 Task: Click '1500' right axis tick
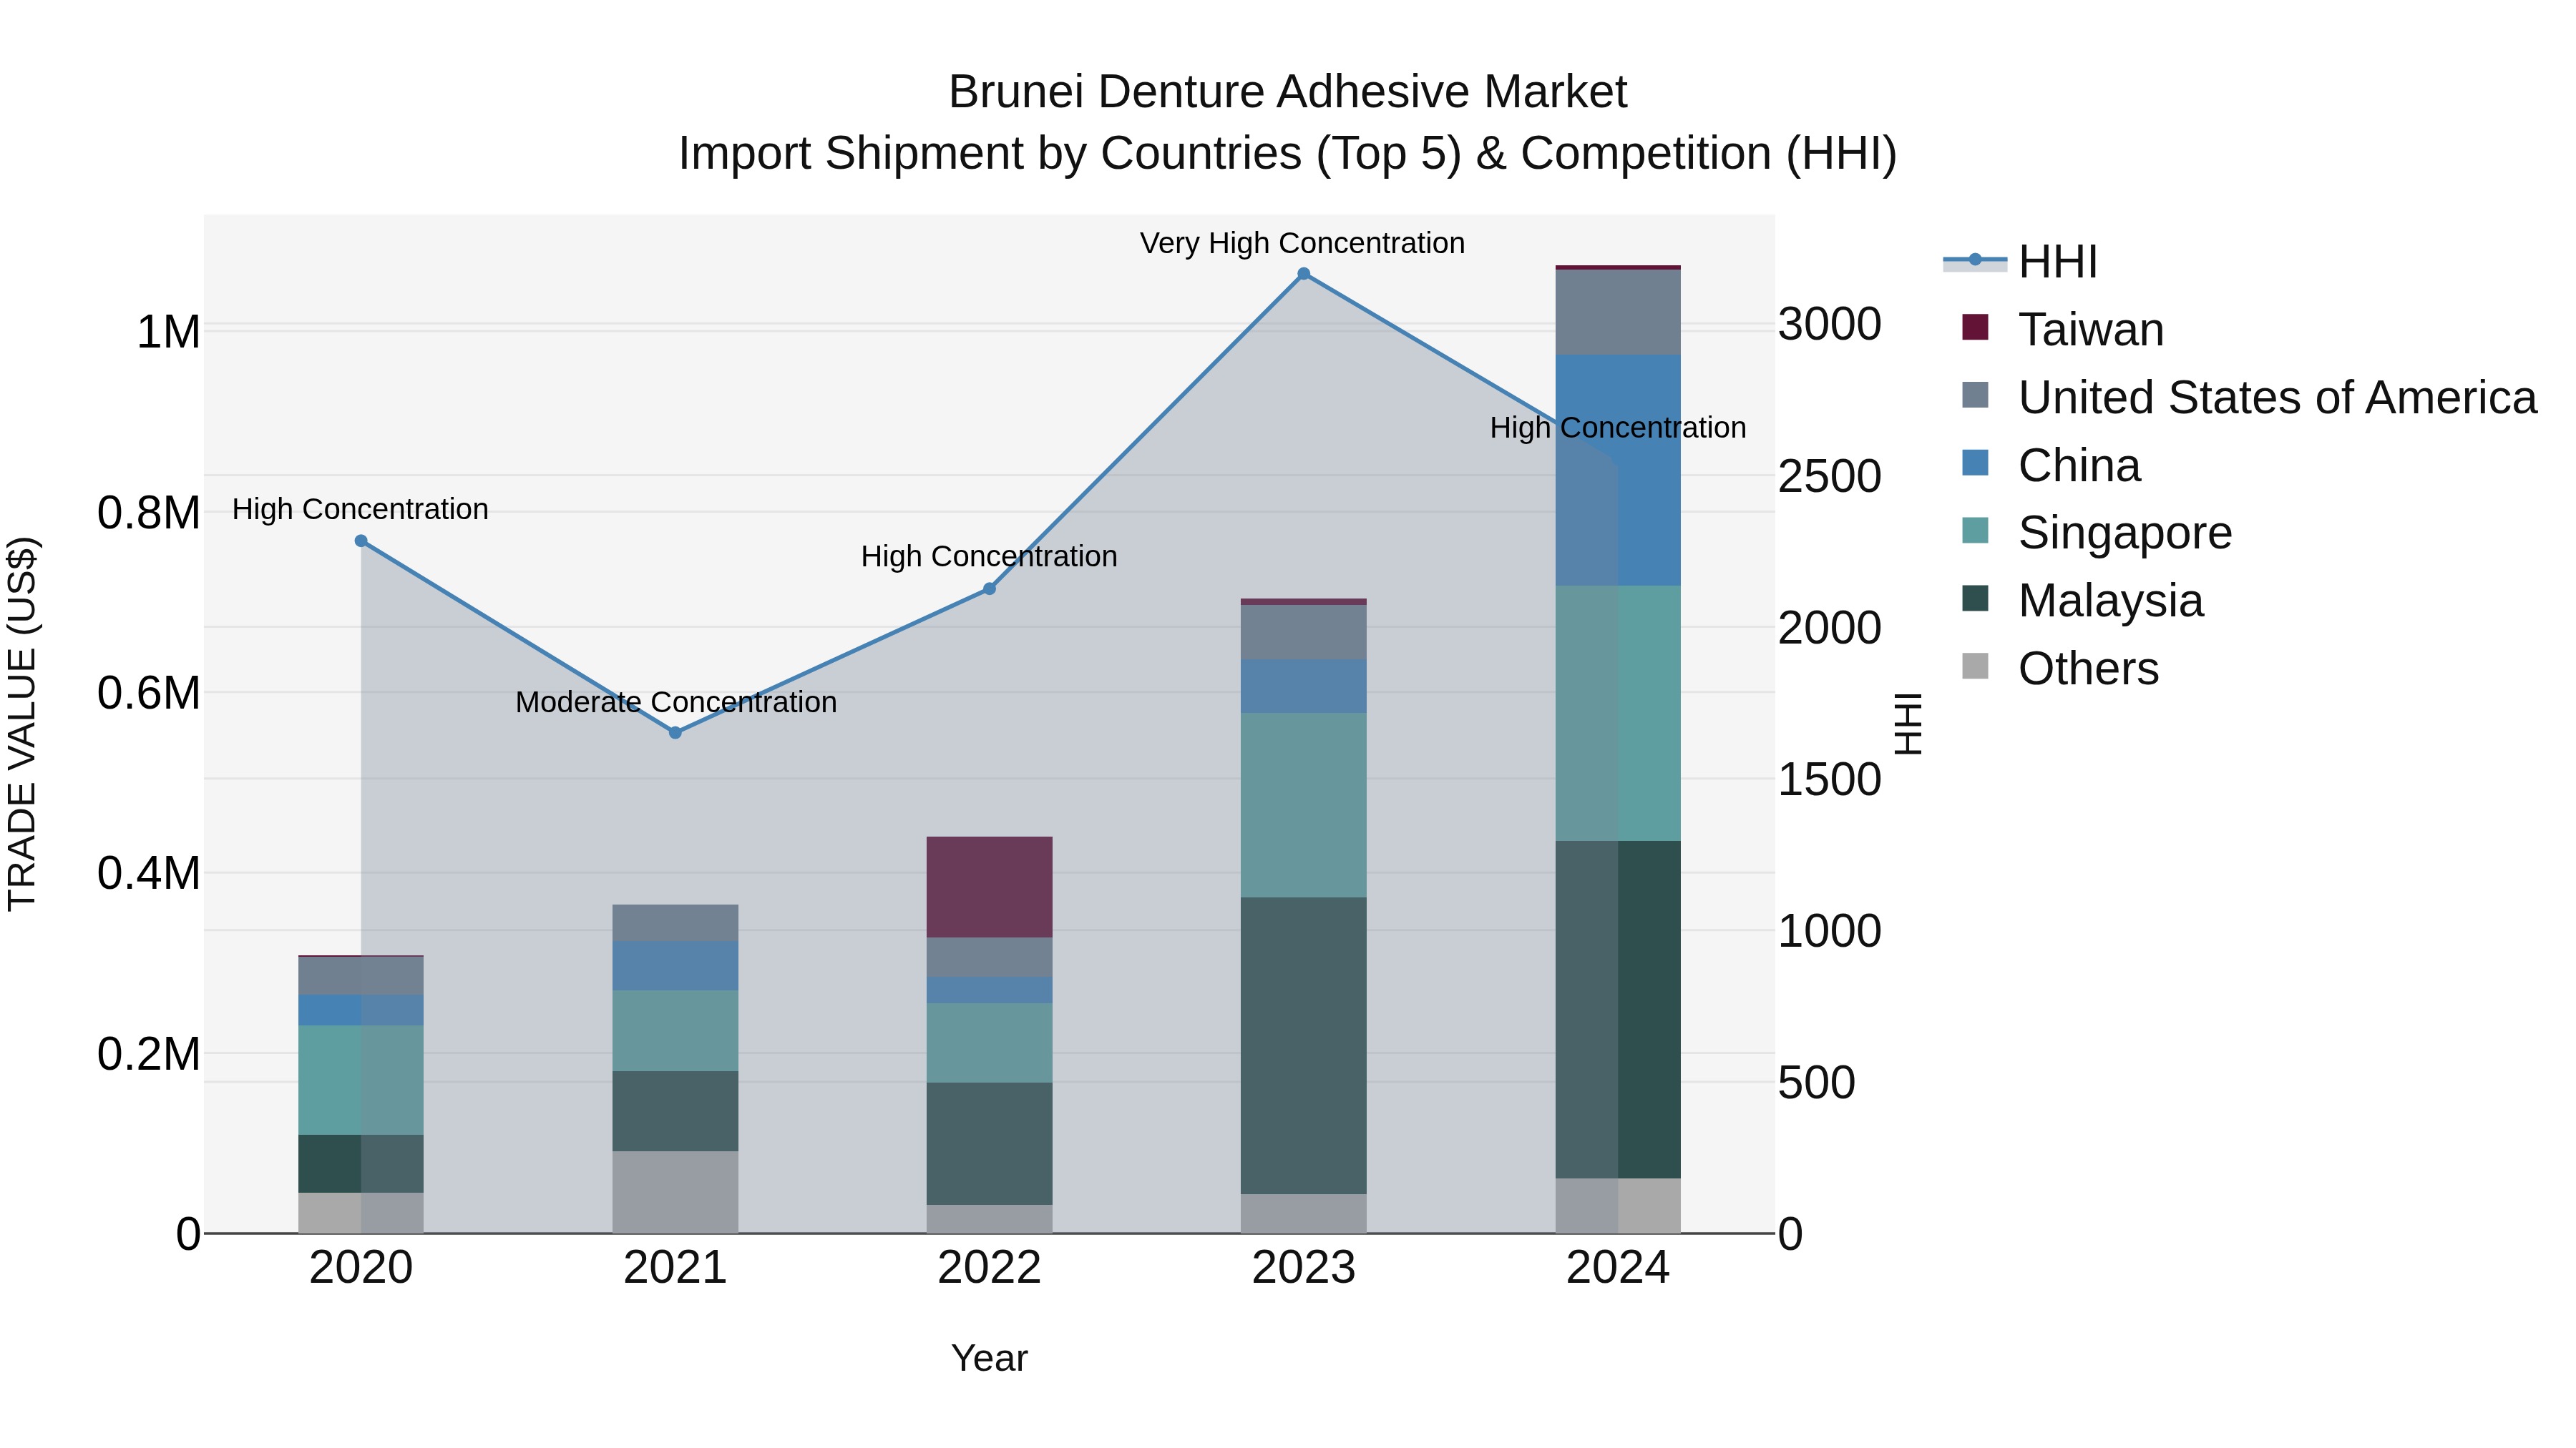[1830, 779]
